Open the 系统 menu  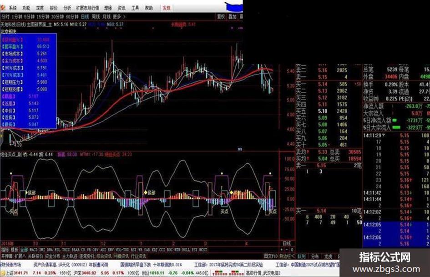pos(12,8)
